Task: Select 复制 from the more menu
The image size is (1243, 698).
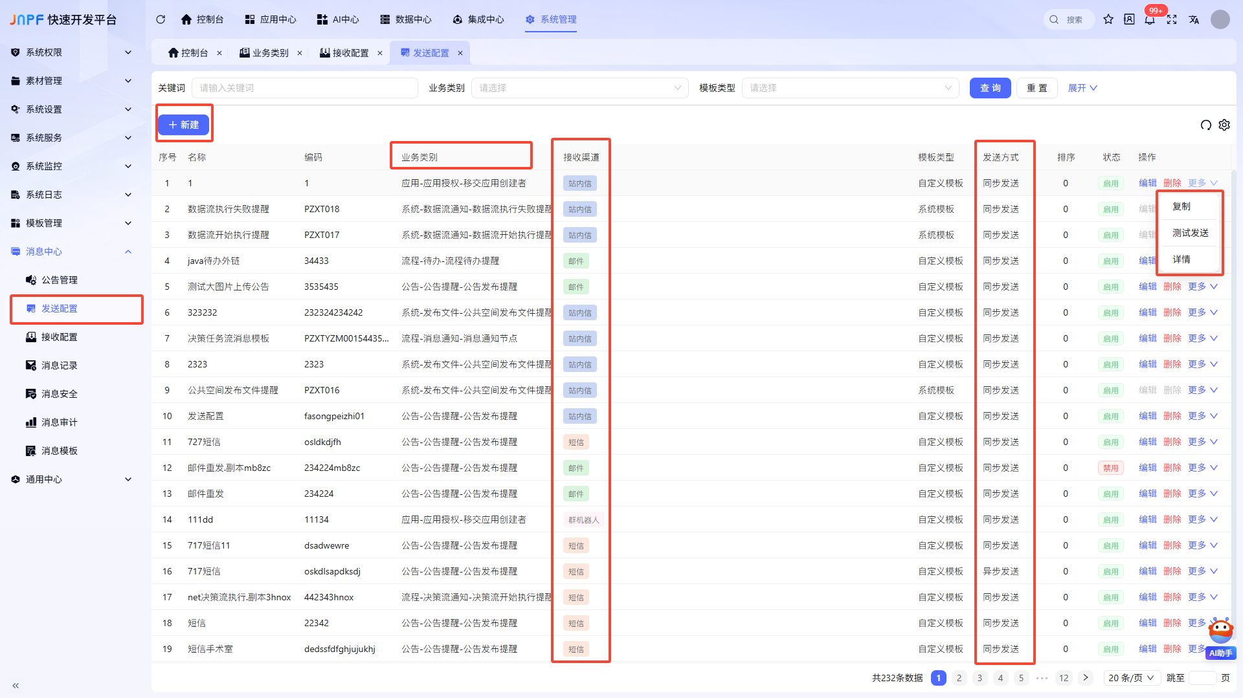Action: click(x=1181, y=206)
